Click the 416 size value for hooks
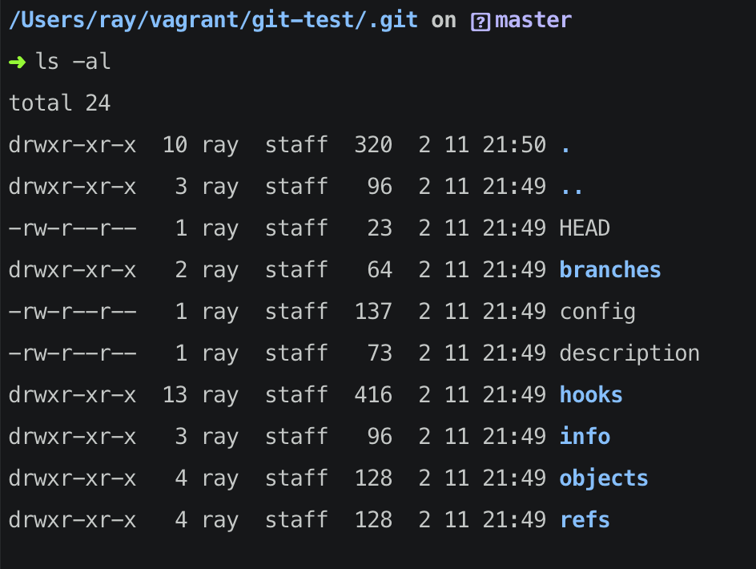The height and width of the screenshot is (569, 756). (x=373, y=395)
